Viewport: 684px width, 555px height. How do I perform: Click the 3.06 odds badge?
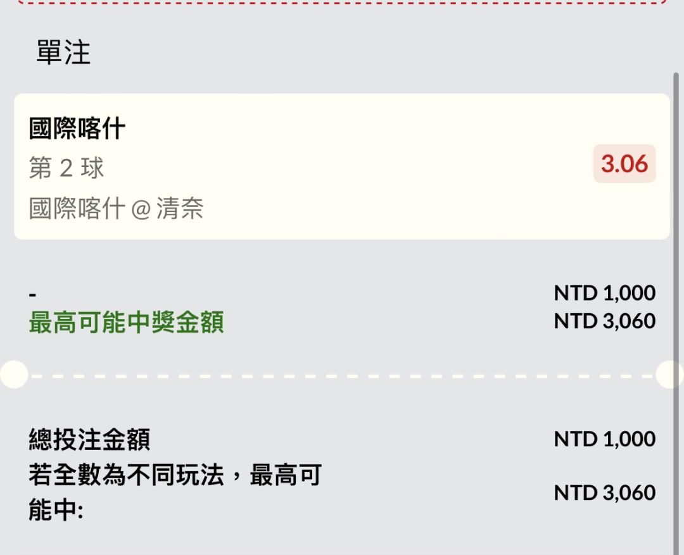pyautogui.click(x=624, y=164)
